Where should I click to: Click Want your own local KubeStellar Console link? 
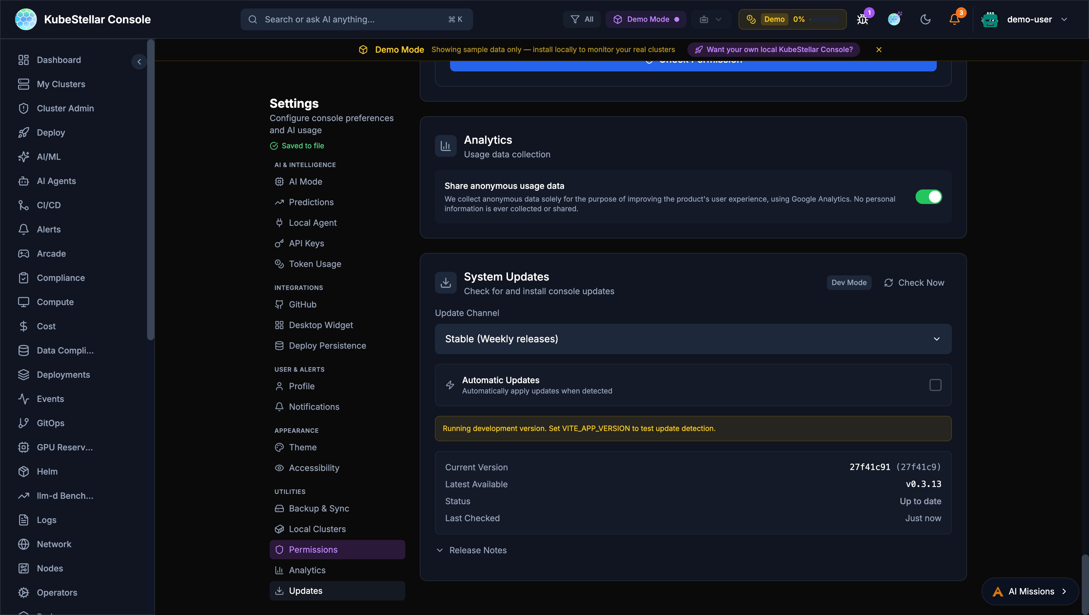pyautogui.click(x=773, y=49)
